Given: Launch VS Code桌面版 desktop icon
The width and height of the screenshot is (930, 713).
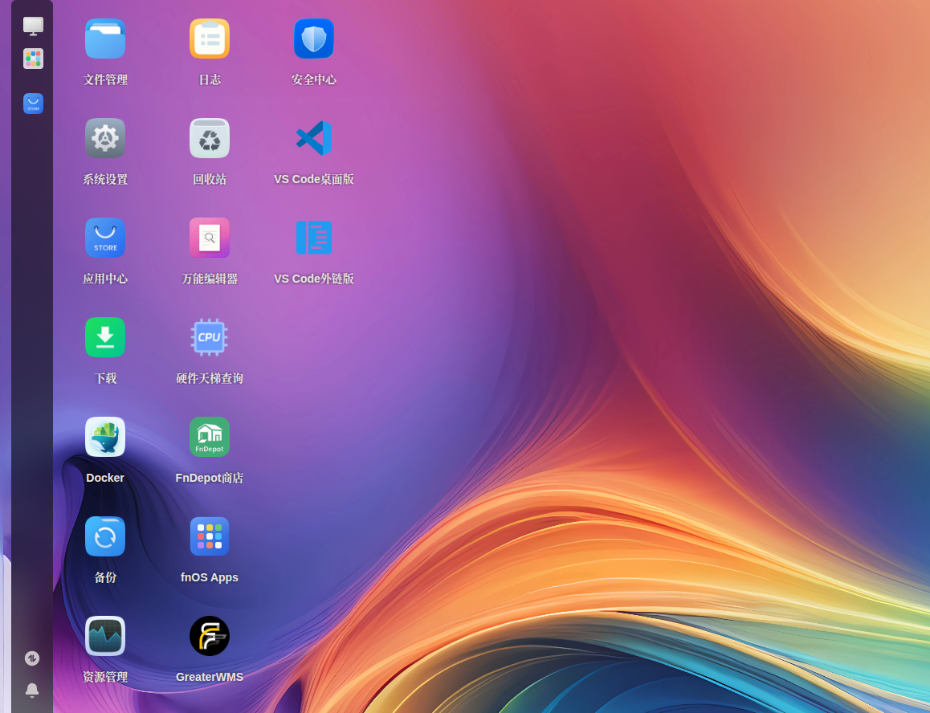Looking at the screenshot, I should [314, 139].
